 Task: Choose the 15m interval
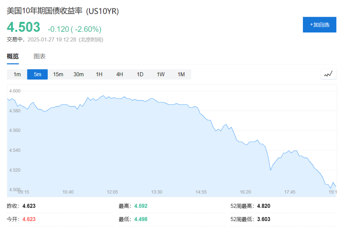click(x=58, y=75)
